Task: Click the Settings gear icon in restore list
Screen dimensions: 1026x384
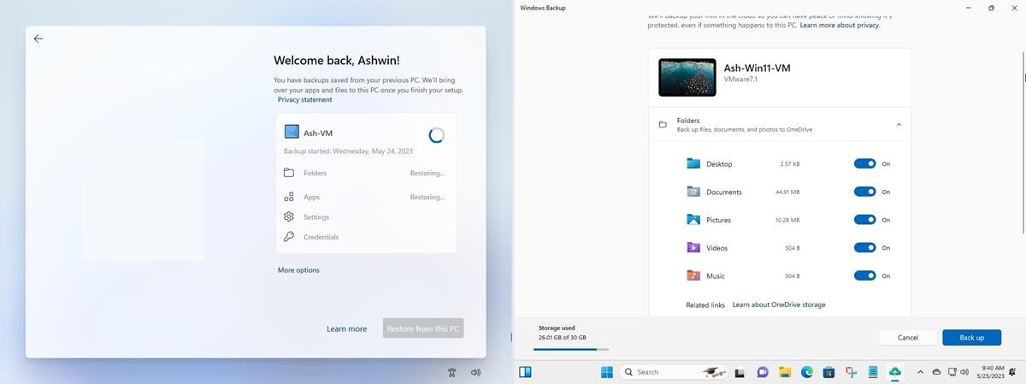Action: (289, 217)
